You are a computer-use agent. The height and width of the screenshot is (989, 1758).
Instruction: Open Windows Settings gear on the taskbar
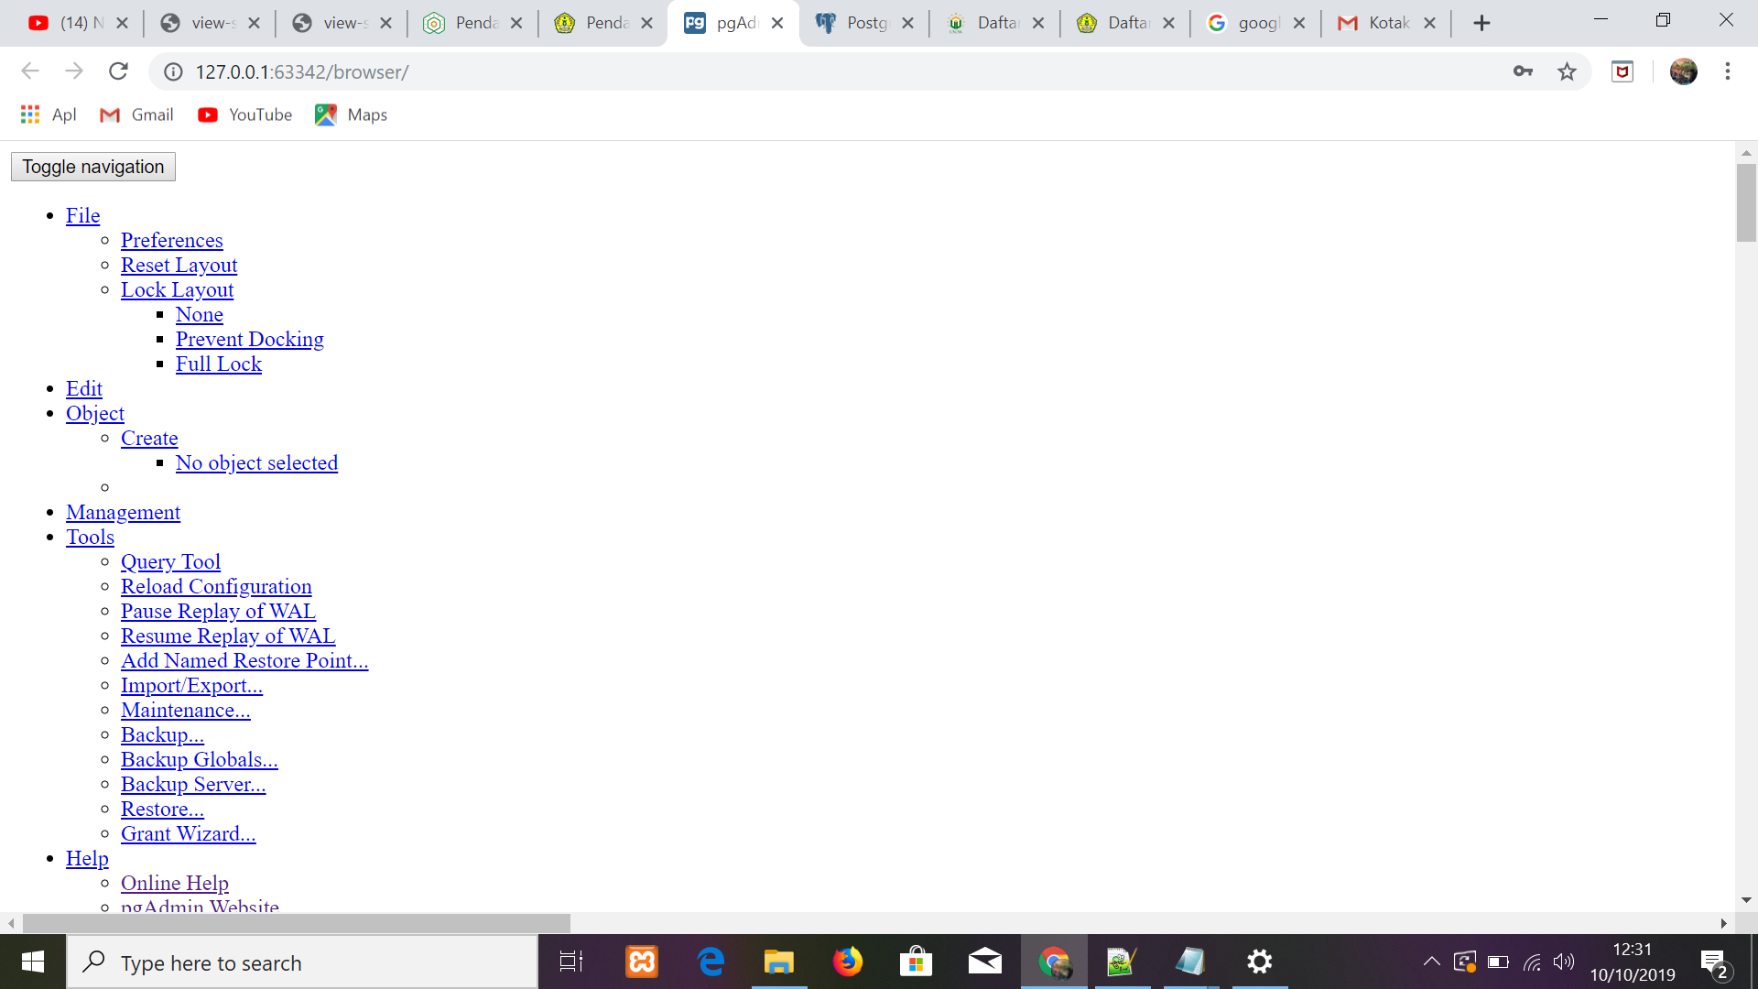(1260, 962)
